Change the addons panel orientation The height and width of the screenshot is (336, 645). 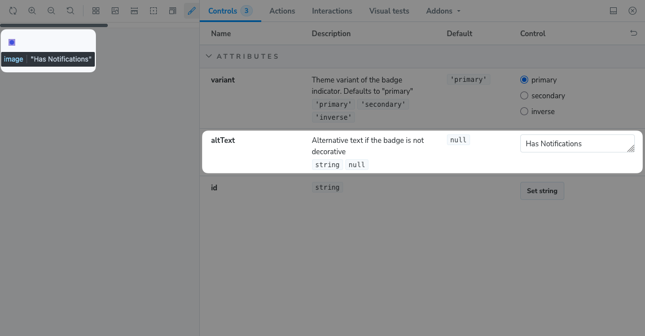coord(613,11)
